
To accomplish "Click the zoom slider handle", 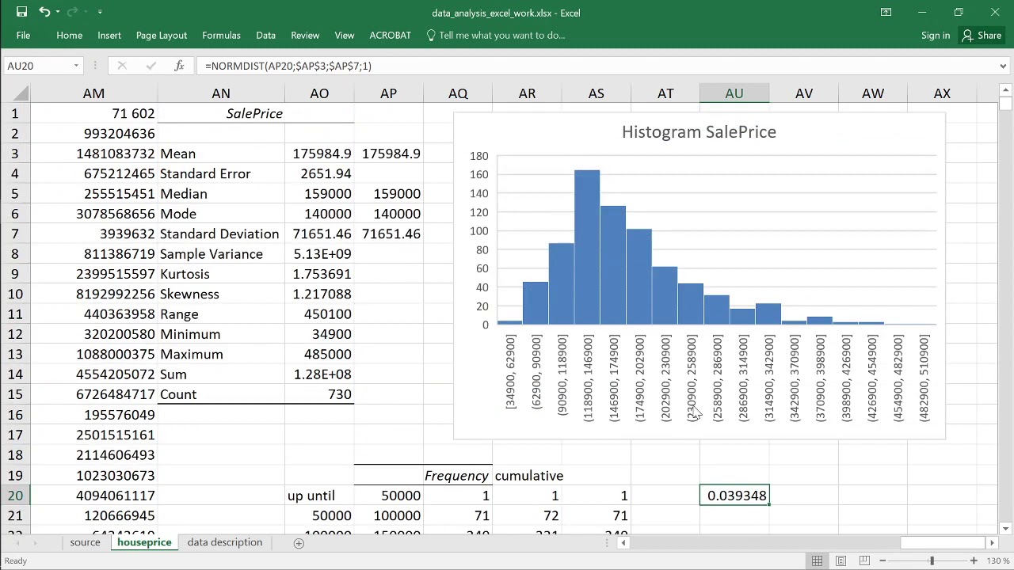I will pyautogui.click(x=932, y=560).
